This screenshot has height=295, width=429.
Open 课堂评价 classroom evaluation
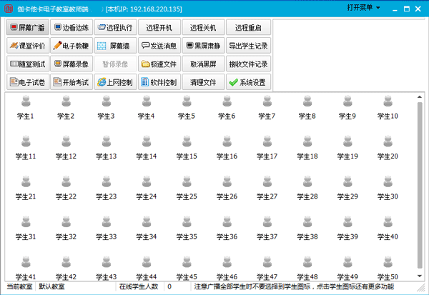(28, 46)
